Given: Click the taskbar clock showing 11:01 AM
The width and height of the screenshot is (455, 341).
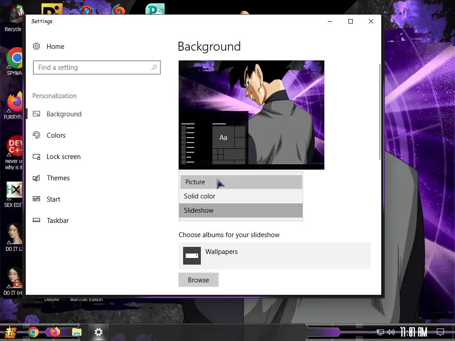Looking at the screenshot, I should (414, 332).
